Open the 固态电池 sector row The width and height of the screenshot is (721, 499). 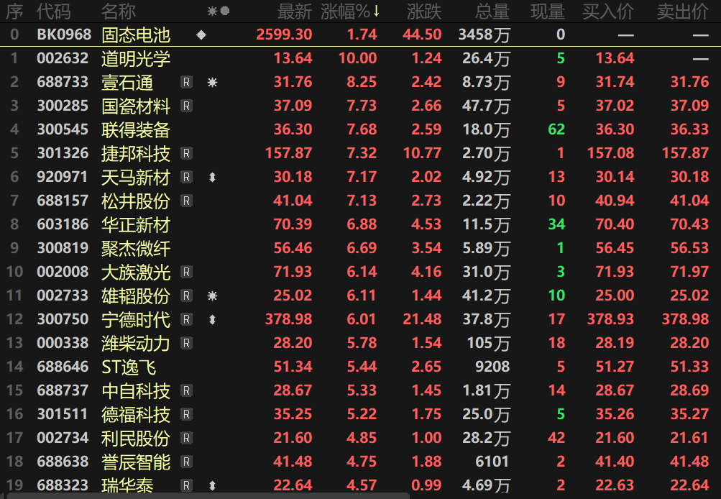tap(361, 35)
